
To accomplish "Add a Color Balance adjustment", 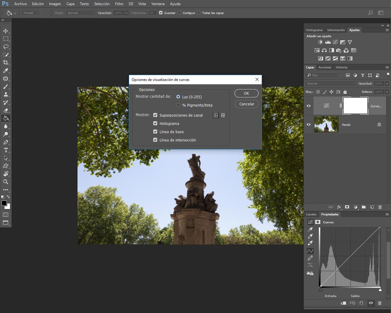I will point(324,50).
